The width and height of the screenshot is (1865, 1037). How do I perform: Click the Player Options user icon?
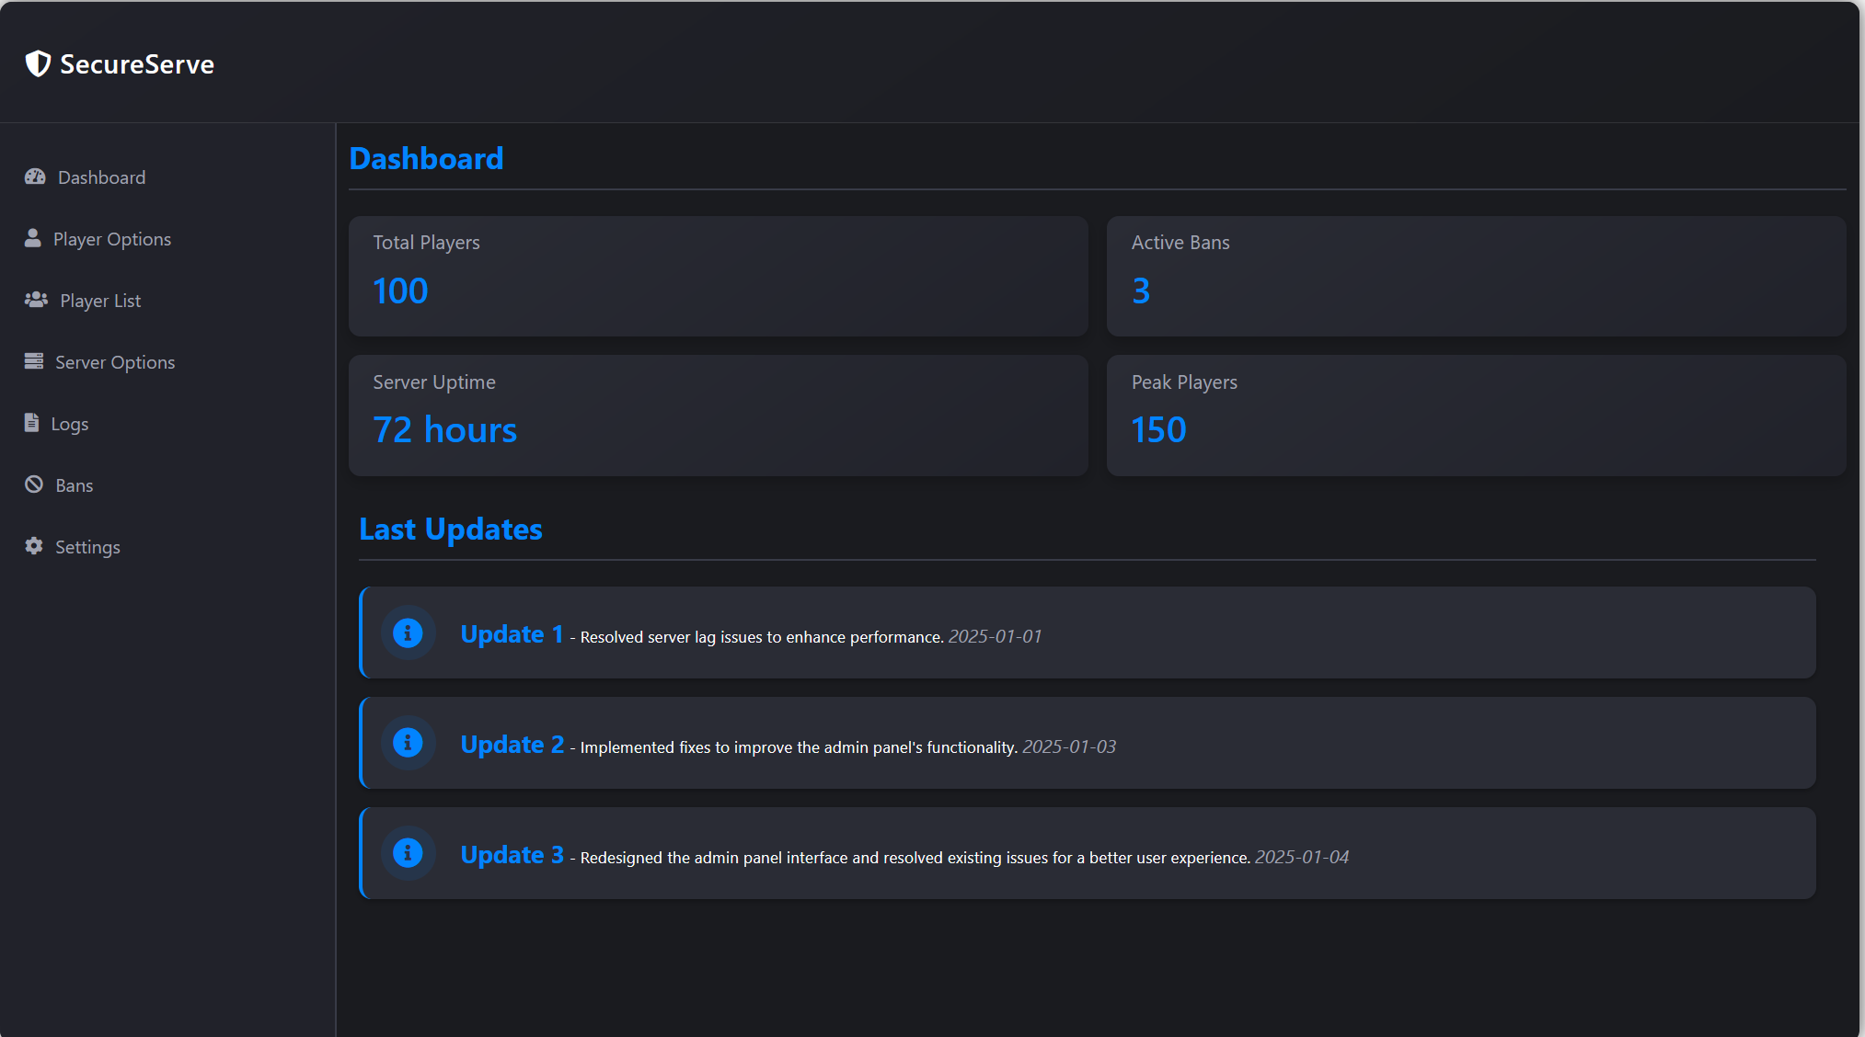coord(33,238)
